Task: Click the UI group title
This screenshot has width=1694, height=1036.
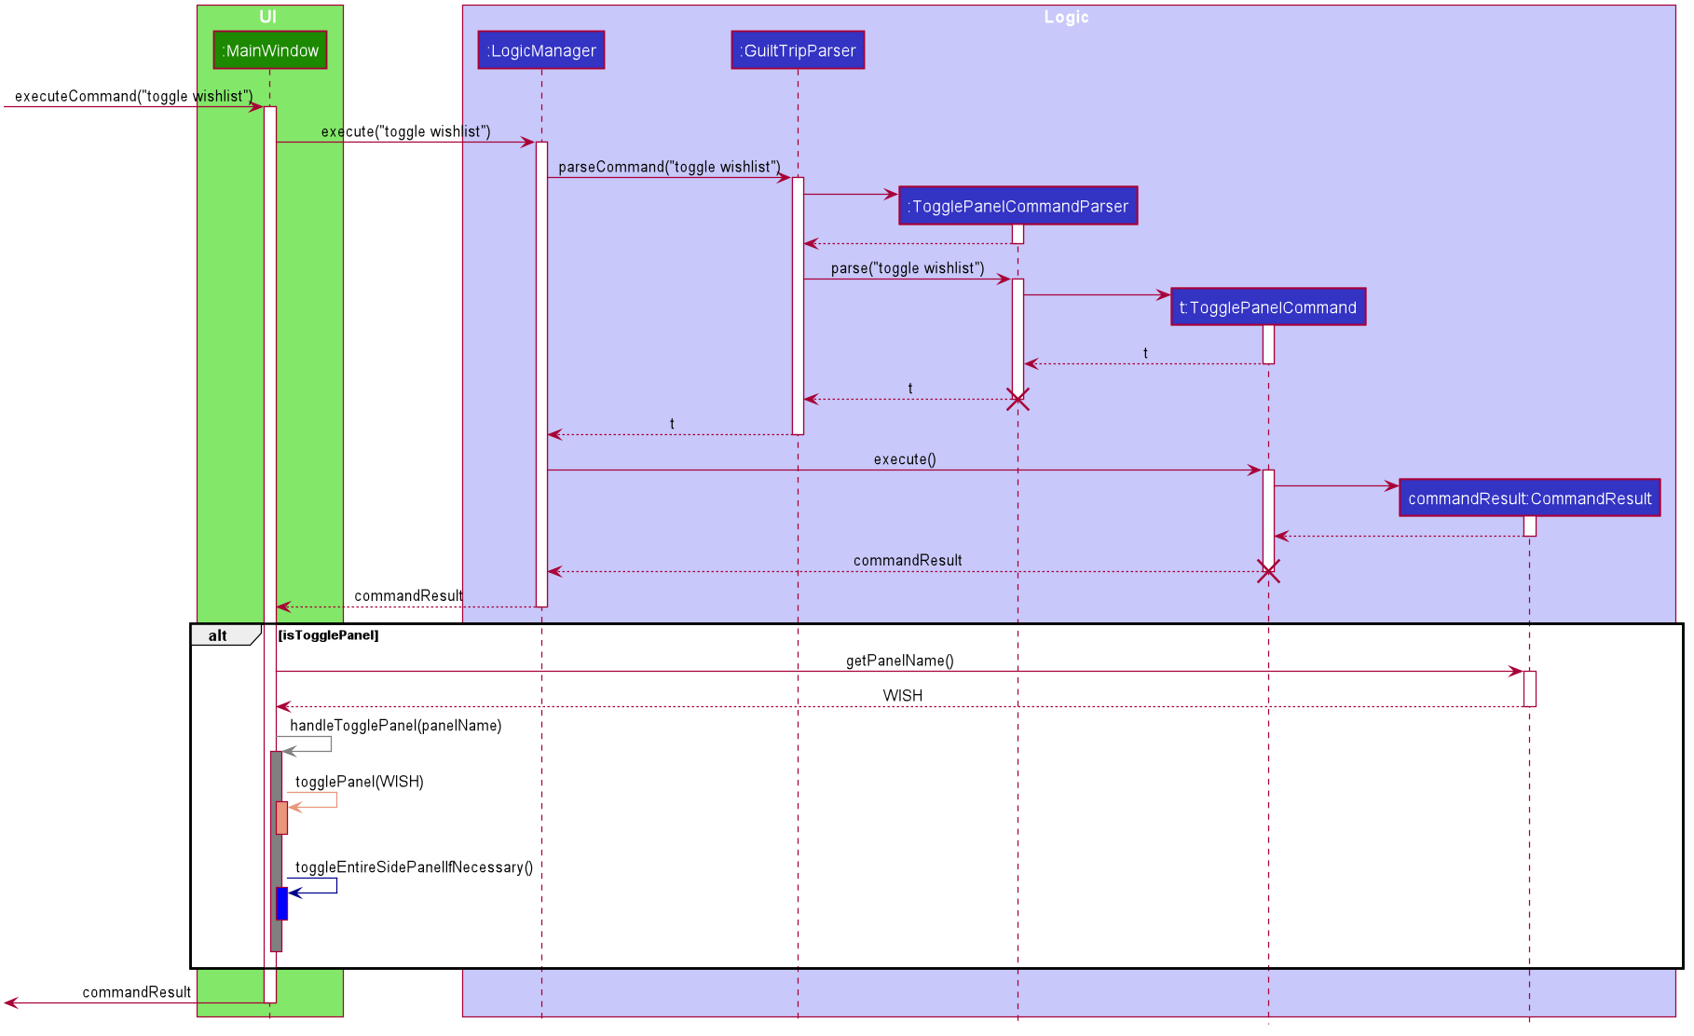Action: (268, 17)
